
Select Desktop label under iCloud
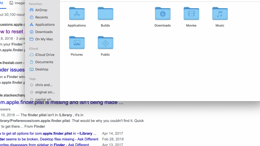click(x=42, y=69)
